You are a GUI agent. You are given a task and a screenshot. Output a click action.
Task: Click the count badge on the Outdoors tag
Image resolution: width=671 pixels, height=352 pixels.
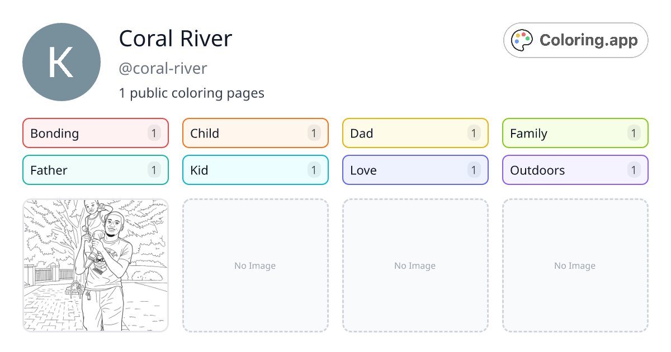634,170
